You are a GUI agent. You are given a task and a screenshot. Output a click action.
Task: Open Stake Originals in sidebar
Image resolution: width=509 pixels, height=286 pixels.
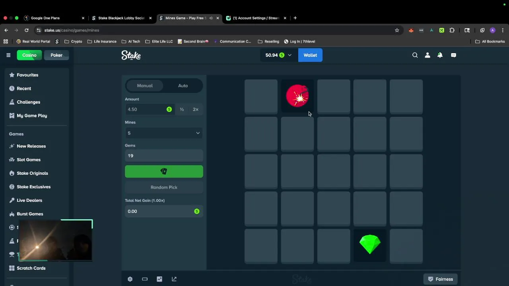[x=32, y=173]
